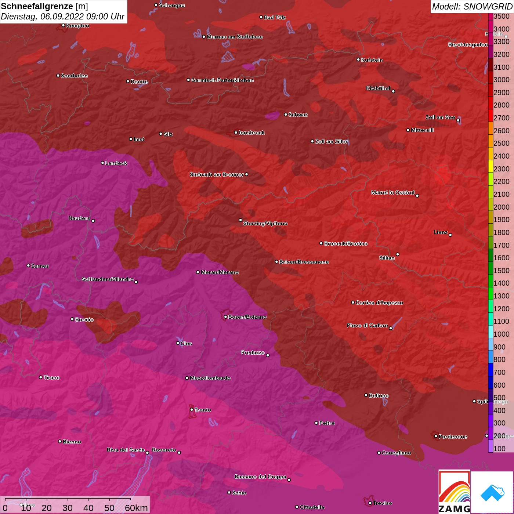The image size is (514, 514).
Task: Click the ZAMG logo
Action: (x=454, y=491)
